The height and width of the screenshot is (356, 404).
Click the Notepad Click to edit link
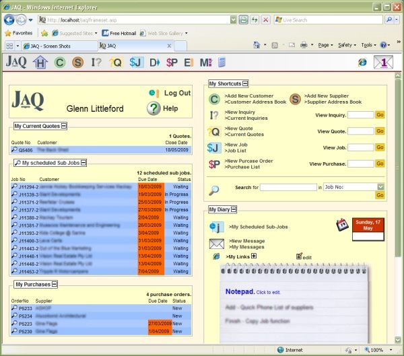(x=252, y=292)
